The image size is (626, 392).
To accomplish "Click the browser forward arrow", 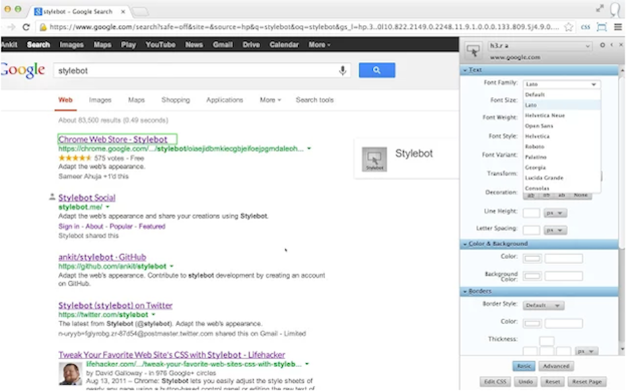I will (x=11, y=27).
